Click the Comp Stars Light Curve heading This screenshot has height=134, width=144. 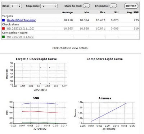click(x=105, y=59)
